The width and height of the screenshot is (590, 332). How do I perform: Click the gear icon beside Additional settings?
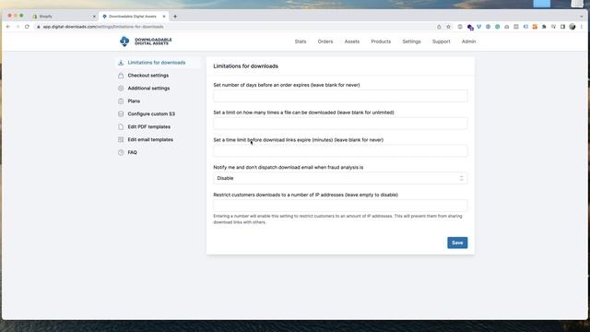[x=121, y=89]
